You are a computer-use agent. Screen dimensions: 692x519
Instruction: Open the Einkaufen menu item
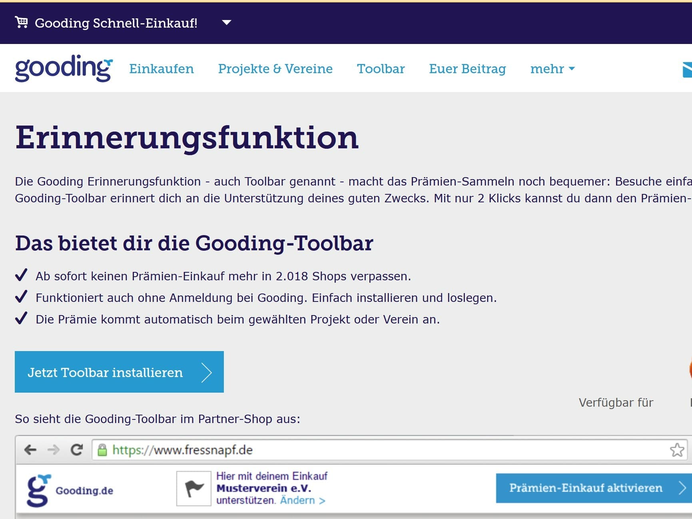[x=162, y=69]
